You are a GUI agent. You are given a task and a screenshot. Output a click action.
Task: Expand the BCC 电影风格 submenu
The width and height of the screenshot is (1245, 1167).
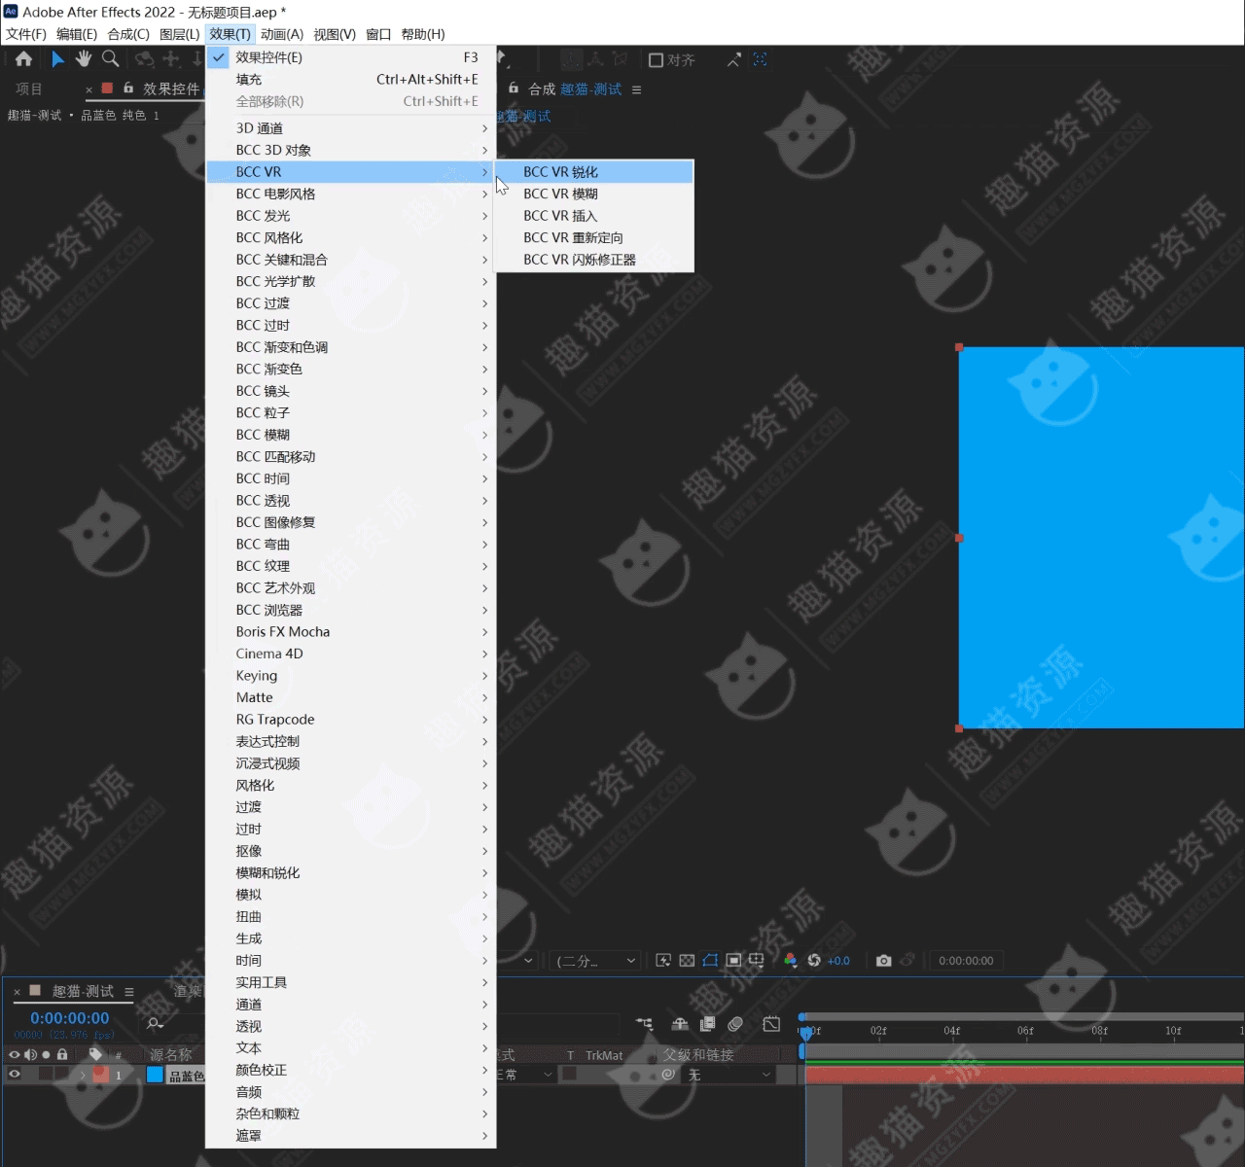click(351, 194)
